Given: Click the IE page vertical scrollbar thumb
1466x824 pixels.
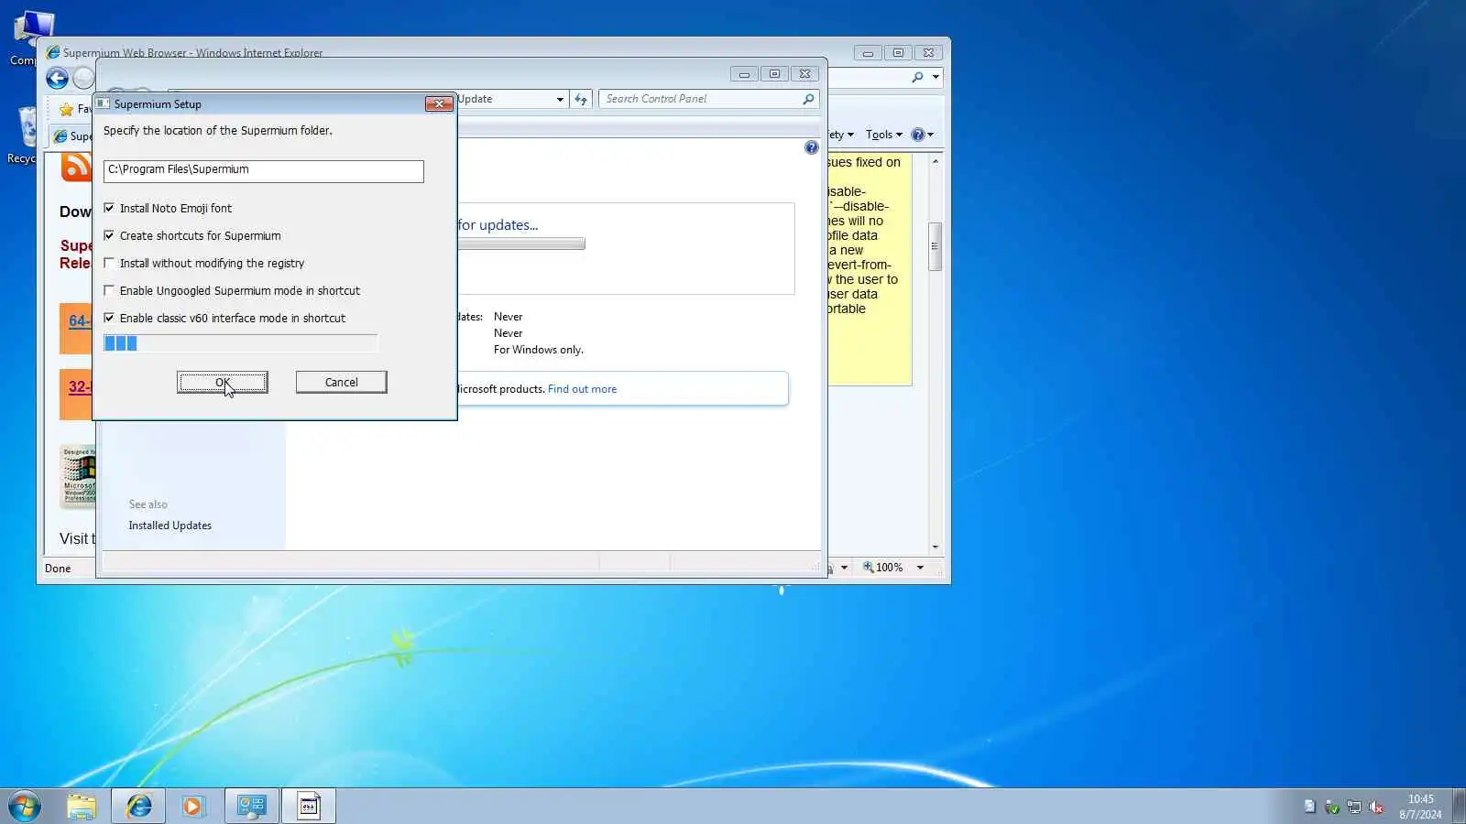Looking at the screenshot, I should (x=935, y=246).
